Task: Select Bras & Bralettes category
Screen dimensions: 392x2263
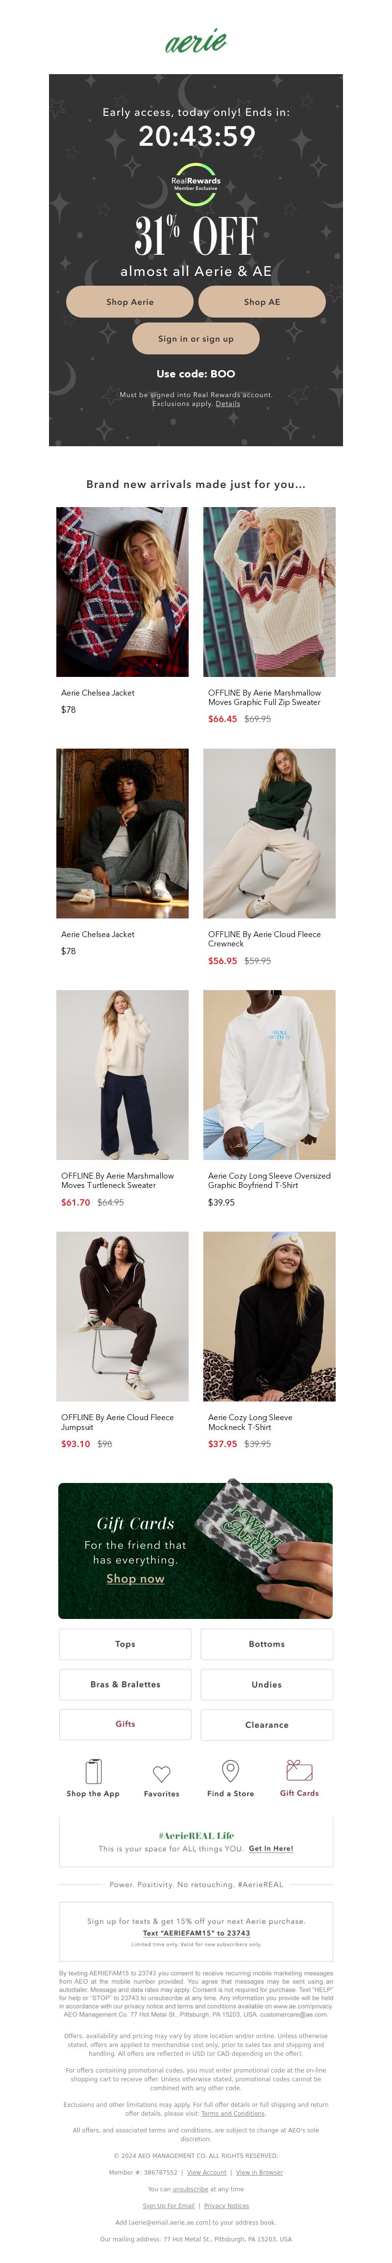Action: [125, 1684]
